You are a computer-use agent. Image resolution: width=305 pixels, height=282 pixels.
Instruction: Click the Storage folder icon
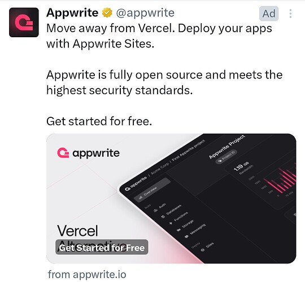[x=178, y=230]
